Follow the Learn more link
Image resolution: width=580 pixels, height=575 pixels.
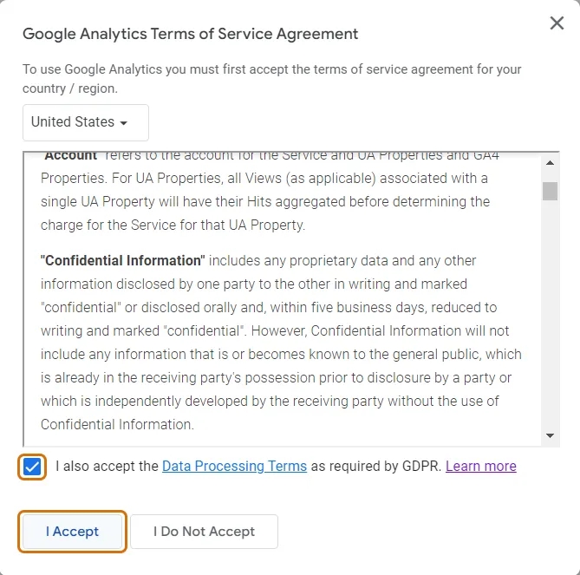click(x=481, y=467)
